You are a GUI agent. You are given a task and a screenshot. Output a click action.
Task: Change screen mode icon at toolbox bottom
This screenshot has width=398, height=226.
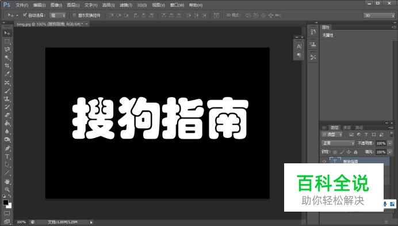tap(7, 221)
